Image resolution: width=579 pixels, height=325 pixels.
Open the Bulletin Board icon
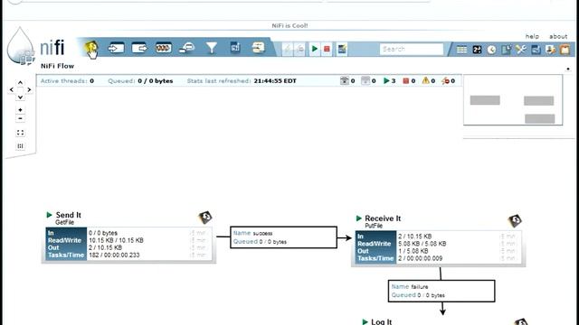point(565,50)
